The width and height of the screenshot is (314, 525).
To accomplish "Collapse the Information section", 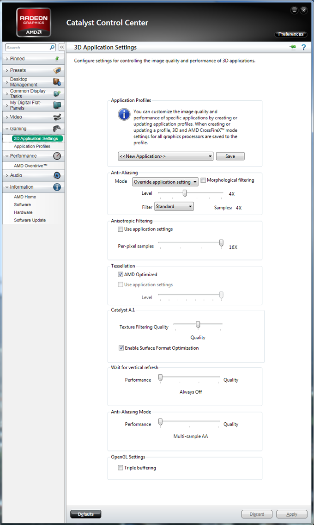I will [x=33, y=187].
